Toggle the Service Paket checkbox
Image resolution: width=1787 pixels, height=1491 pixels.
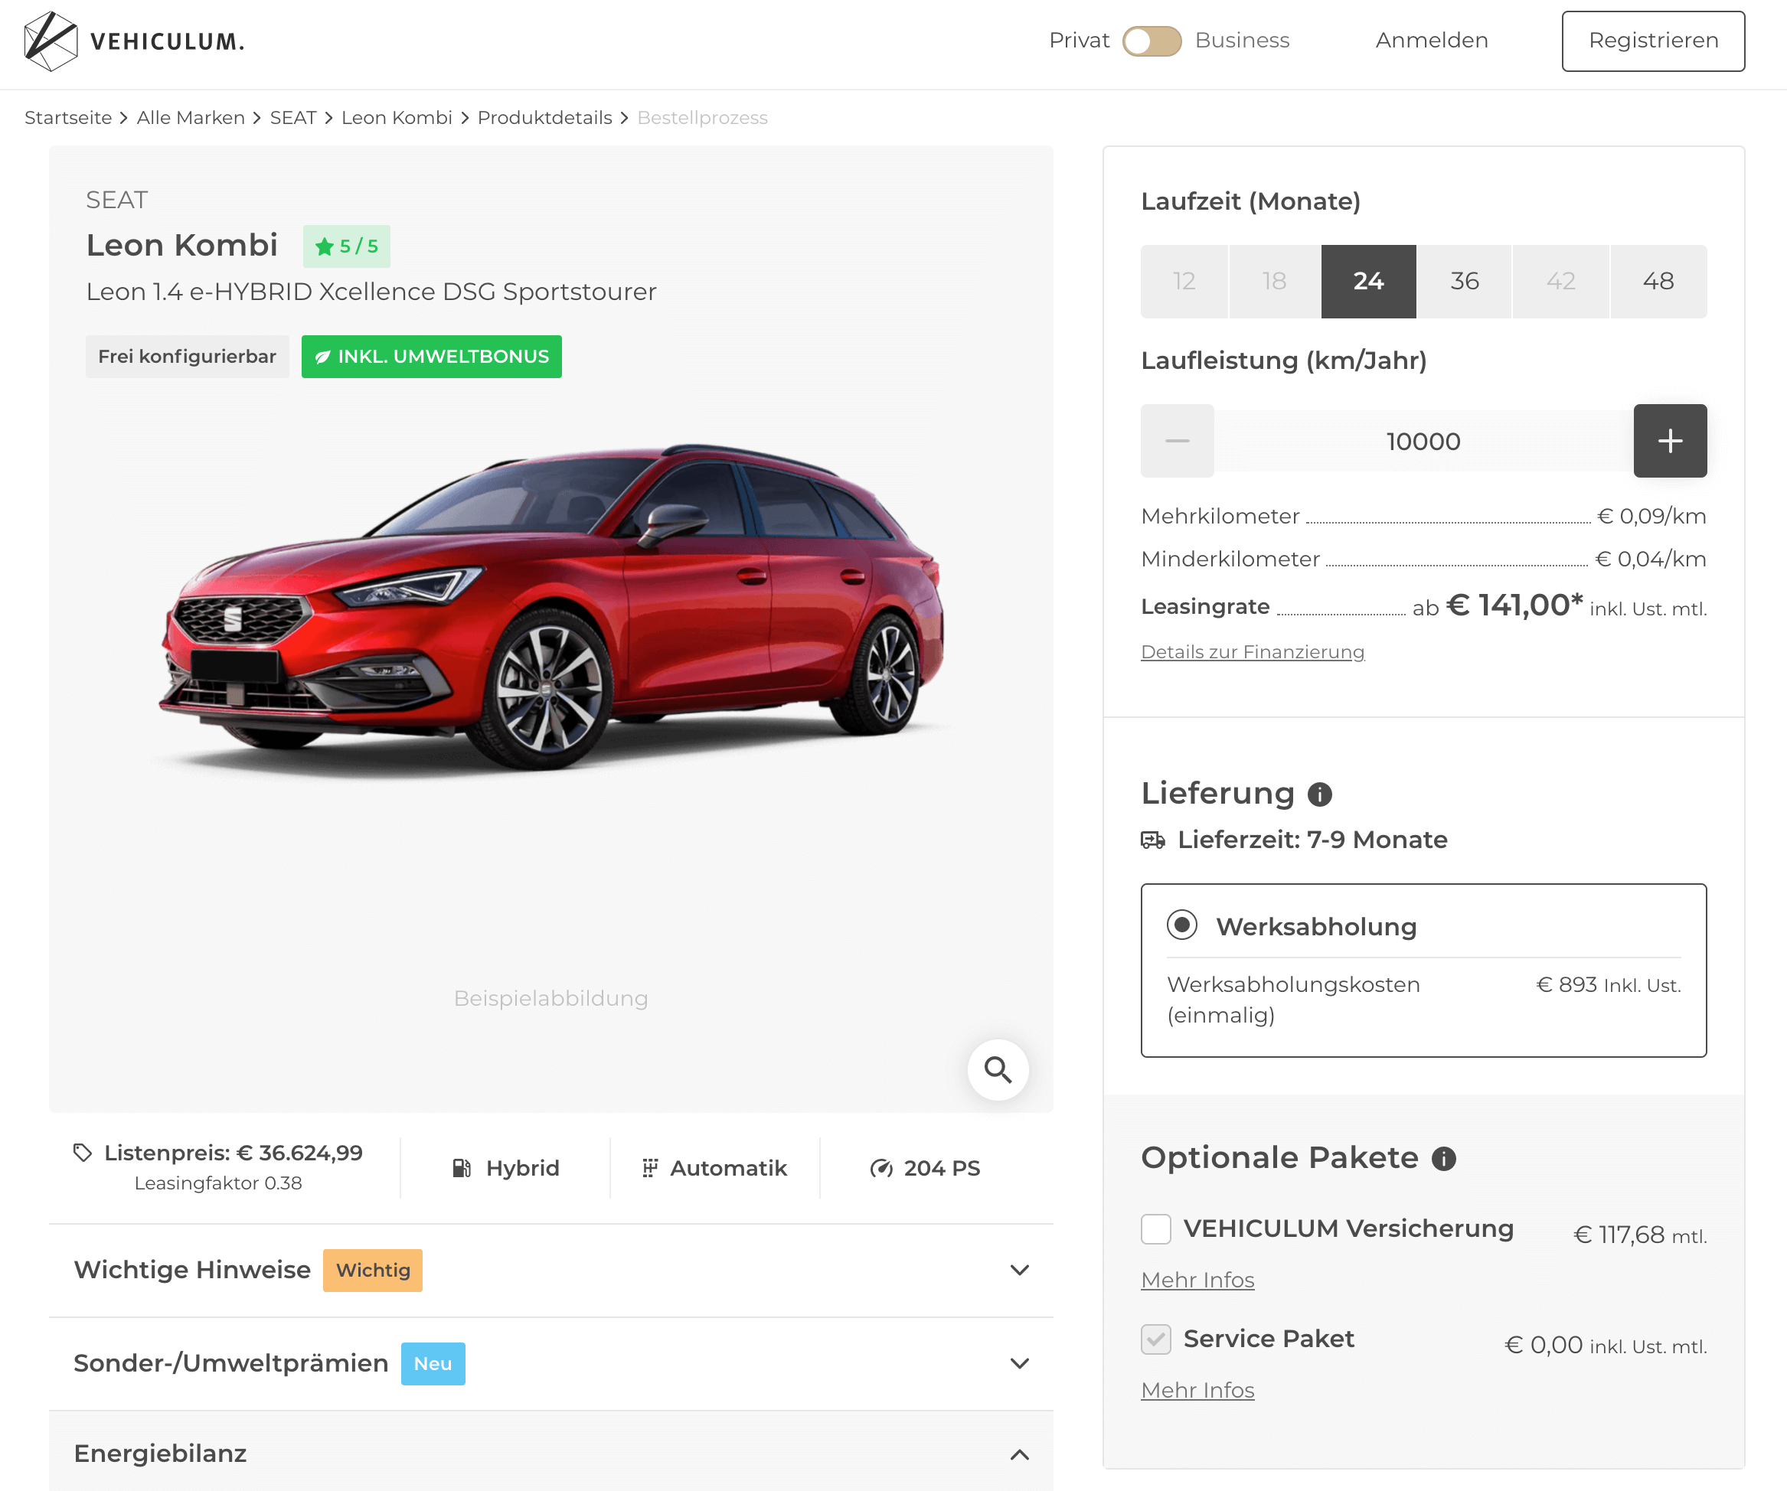point(1155,1339)
